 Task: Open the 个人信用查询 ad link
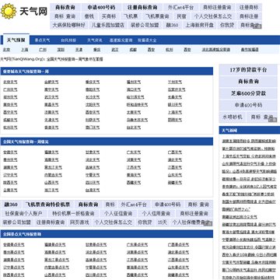156,214
